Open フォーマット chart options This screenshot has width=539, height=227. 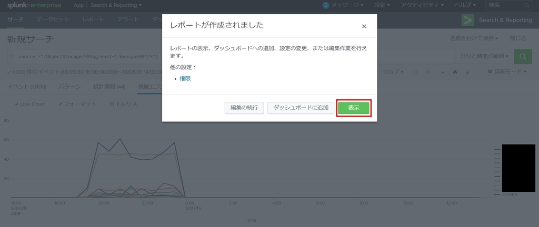tap(77, 104)
